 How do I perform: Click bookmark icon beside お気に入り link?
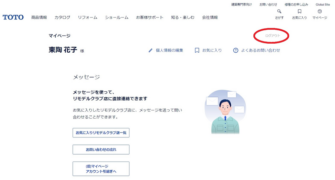coord(197,50)
